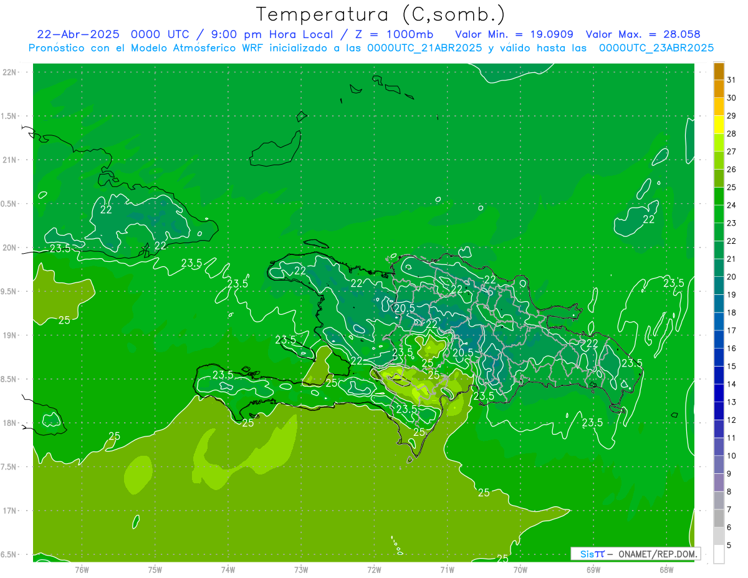Image resolution: width=748 pixels, height=578 pixels.
Task: Click the colorbar label "28"
Action: (x=732, y=133)
